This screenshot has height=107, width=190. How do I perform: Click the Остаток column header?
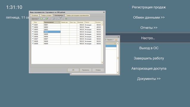coord(98,22)
